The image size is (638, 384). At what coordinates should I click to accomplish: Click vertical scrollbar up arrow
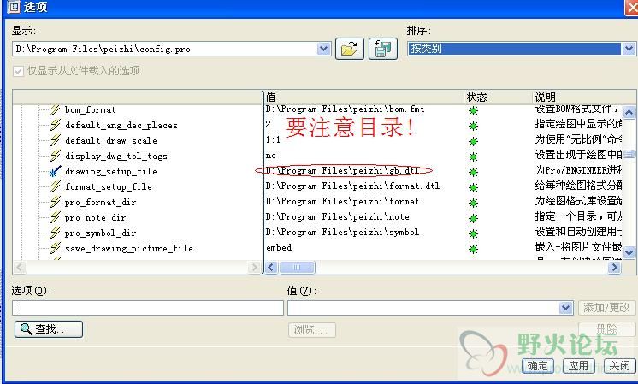tap(629, 112)
